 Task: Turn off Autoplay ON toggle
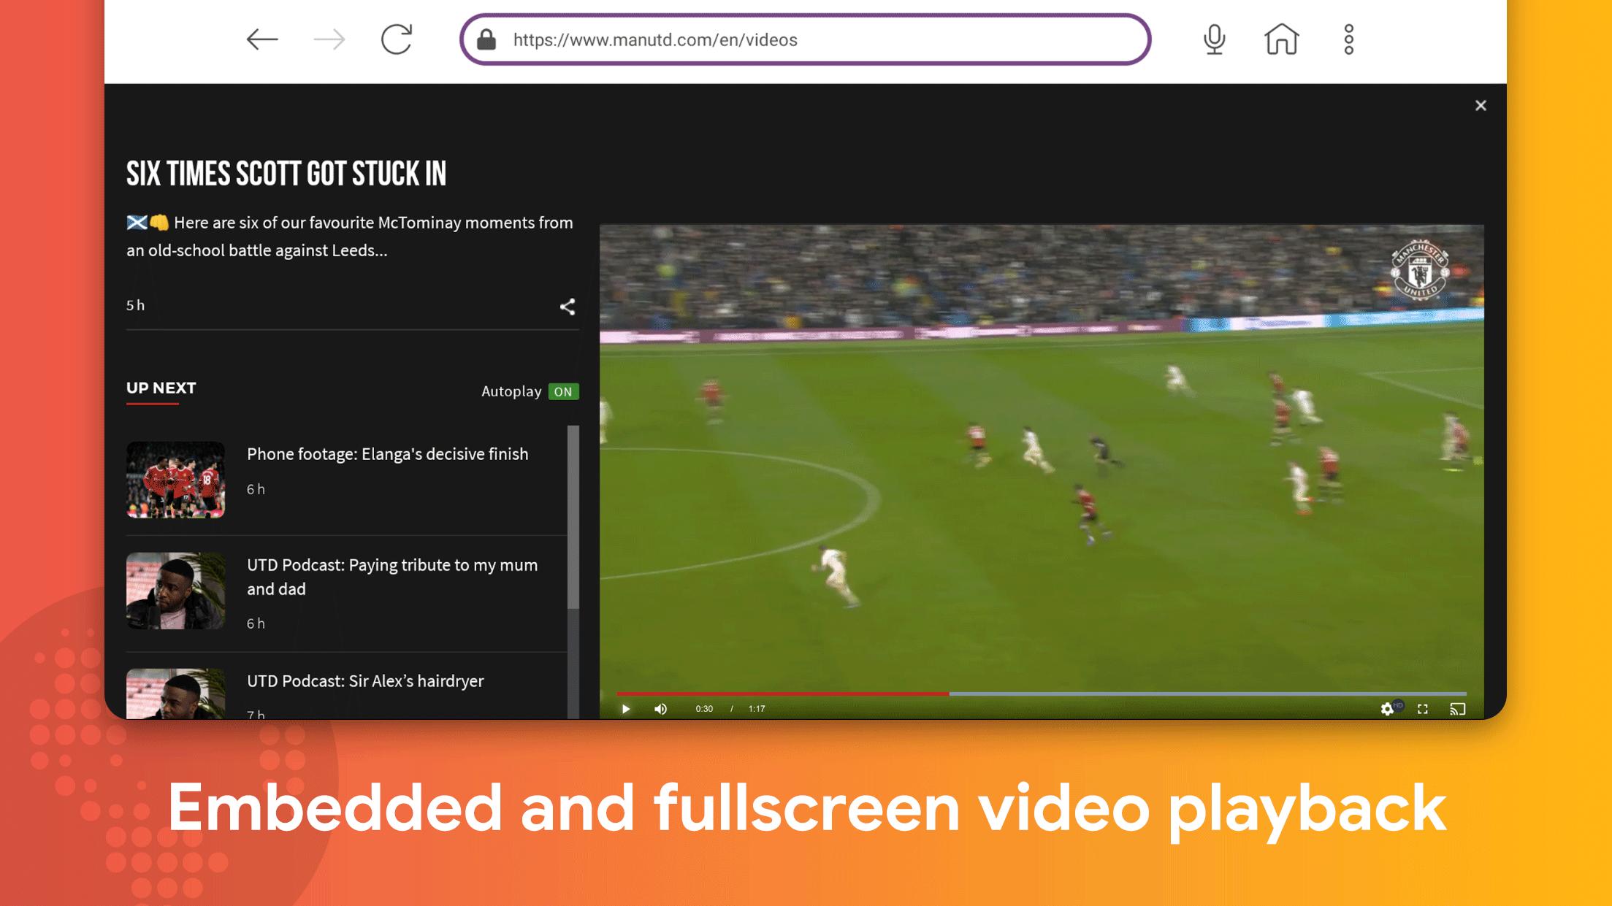coord(563,392)
